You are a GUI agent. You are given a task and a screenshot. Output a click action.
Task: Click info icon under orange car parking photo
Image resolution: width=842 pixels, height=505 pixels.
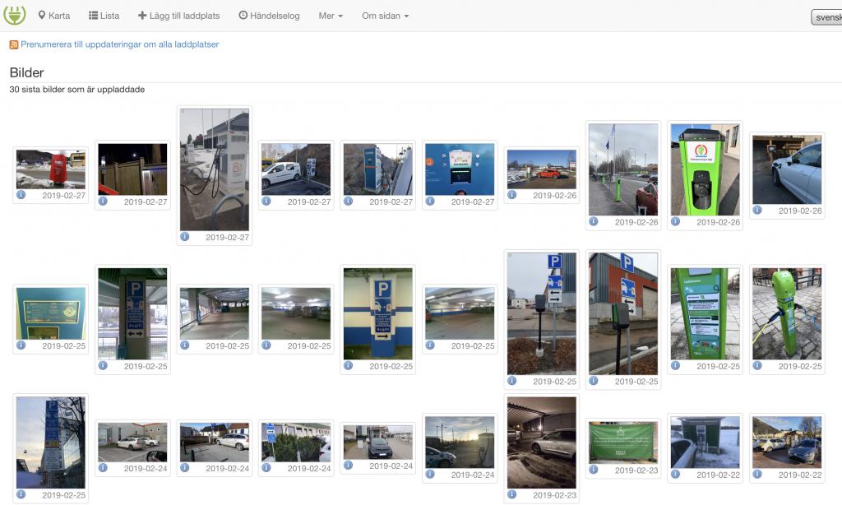tap(511, 195)
